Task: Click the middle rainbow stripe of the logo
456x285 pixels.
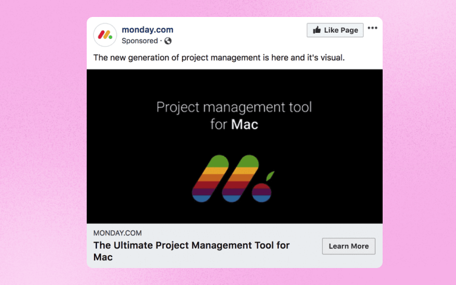Action: point(240,178)
